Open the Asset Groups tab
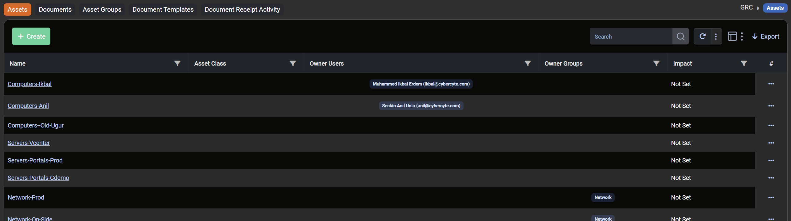The image size is (791, 221). [x=102, y=10]
